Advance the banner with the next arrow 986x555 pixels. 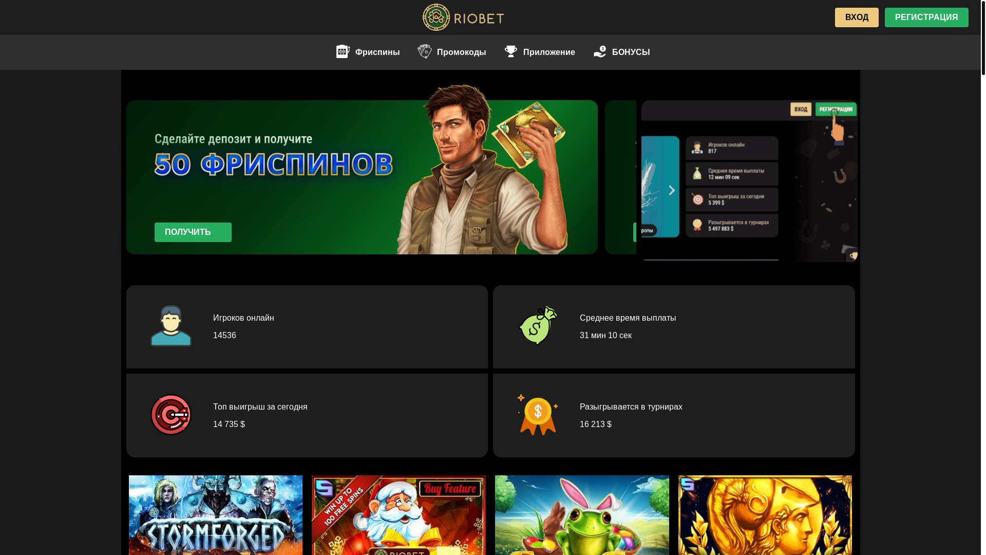click(672, 190)
